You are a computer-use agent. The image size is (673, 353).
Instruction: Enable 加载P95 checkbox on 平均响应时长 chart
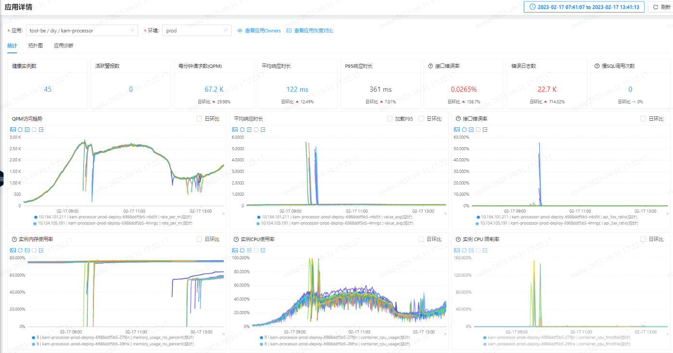[390, 119]
